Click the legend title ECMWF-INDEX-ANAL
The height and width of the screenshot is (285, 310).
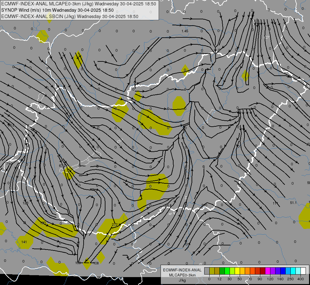[x=182, y=270]
